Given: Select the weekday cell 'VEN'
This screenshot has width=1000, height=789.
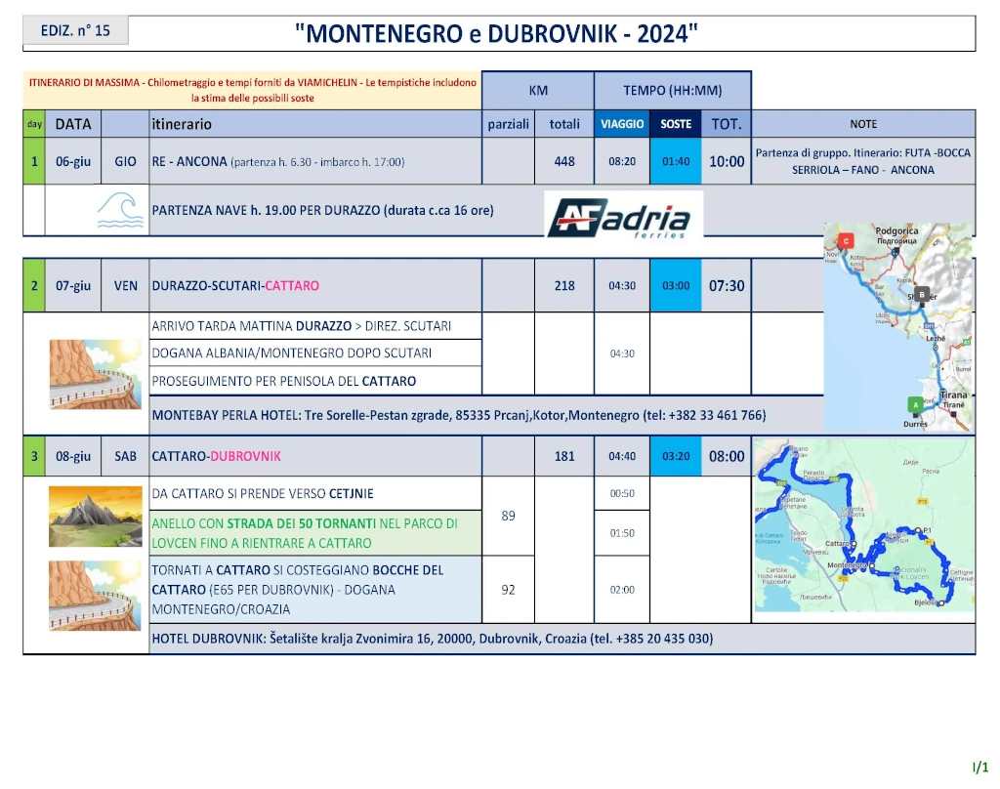Looking at the screenshot, I should tap(125, 286).
